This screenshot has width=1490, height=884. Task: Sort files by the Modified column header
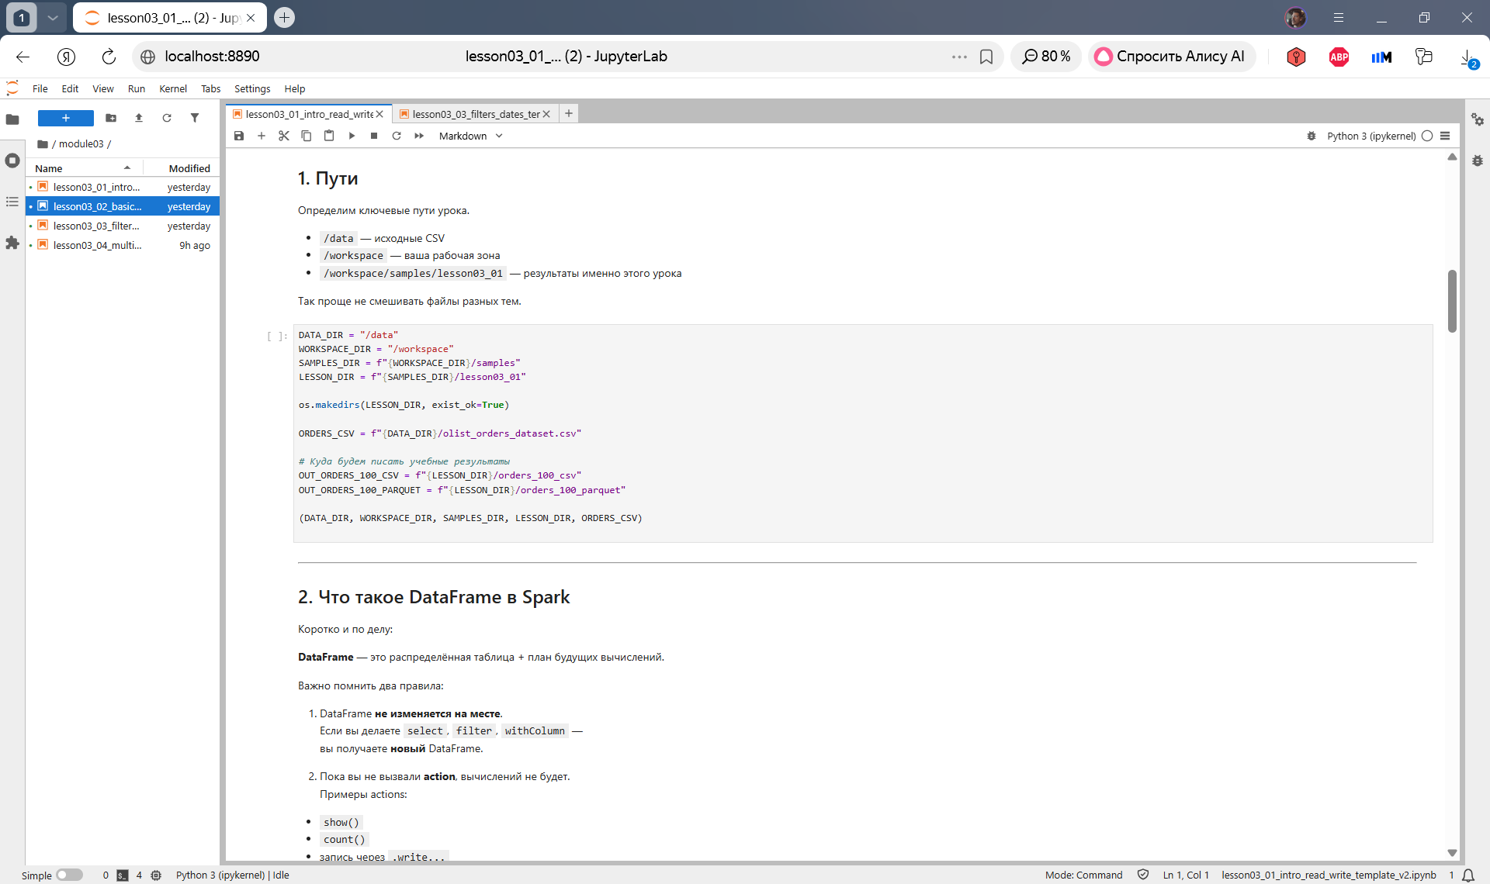click(182, 168)
